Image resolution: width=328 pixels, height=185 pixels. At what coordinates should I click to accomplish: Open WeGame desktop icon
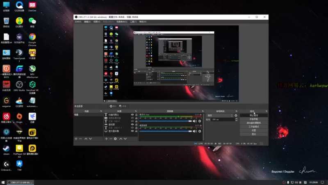[x=6, y=102]
